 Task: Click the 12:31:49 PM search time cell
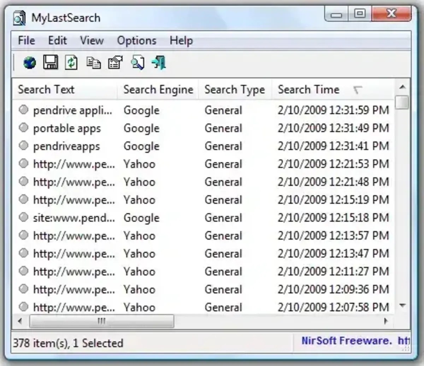(333, 128)
